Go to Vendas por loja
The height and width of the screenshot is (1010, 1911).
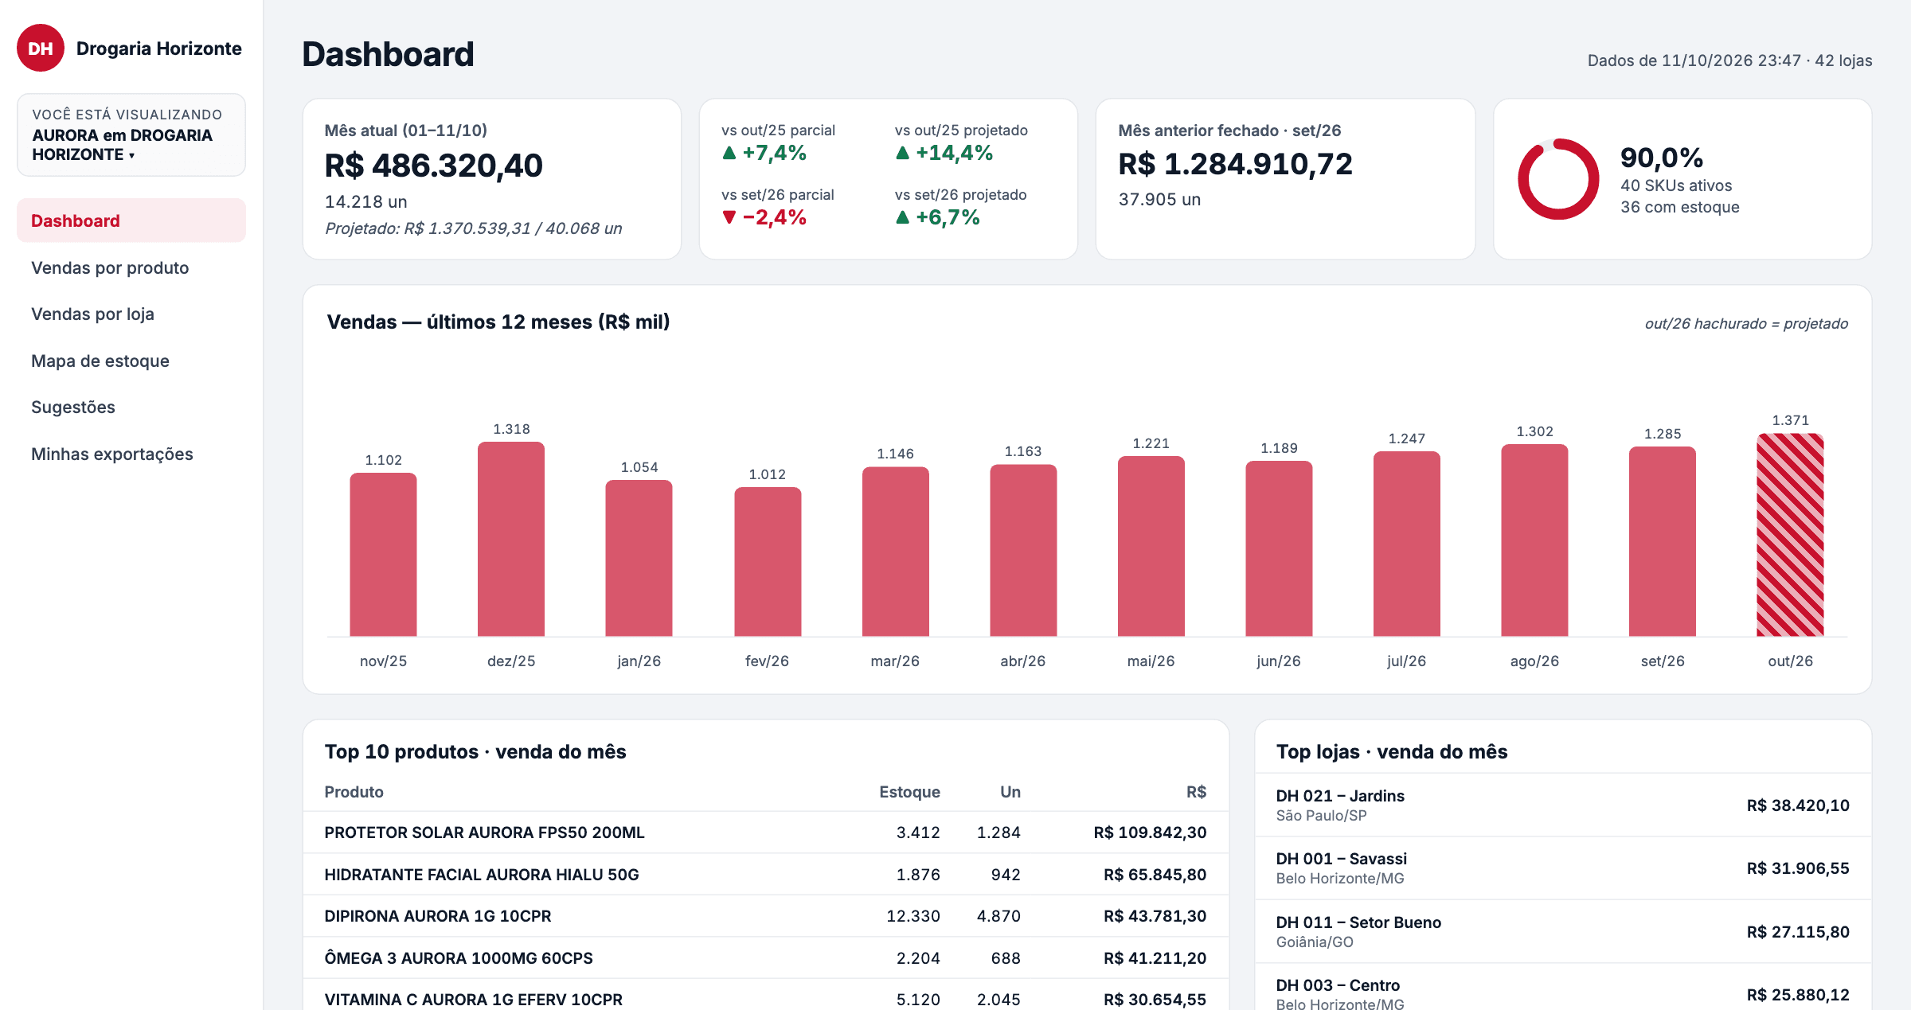(x=131, y=314)
